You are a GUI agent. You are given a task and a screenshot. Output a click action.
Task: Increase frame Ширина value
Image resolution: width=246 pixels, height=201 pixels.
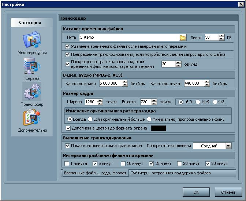100,100
